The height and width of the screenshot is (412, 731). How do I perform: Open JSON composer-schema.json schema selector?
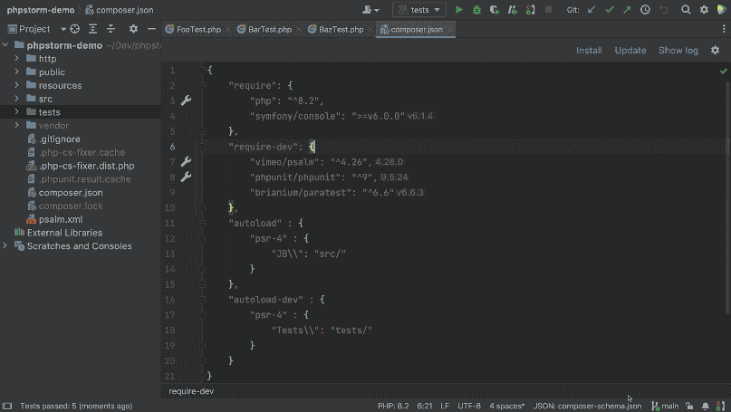tap(587, 406)
